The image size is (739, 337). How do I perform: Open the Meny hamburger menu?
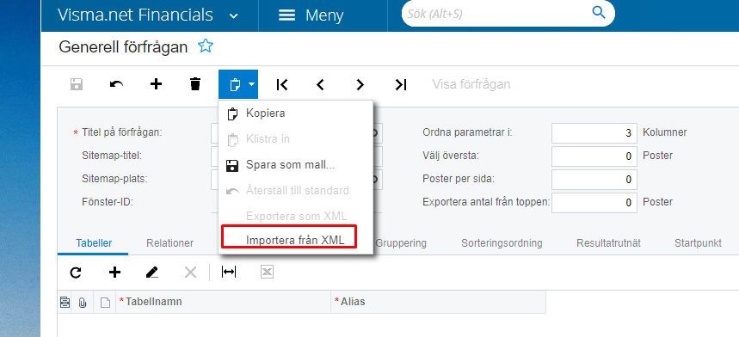tap(311, 15)
